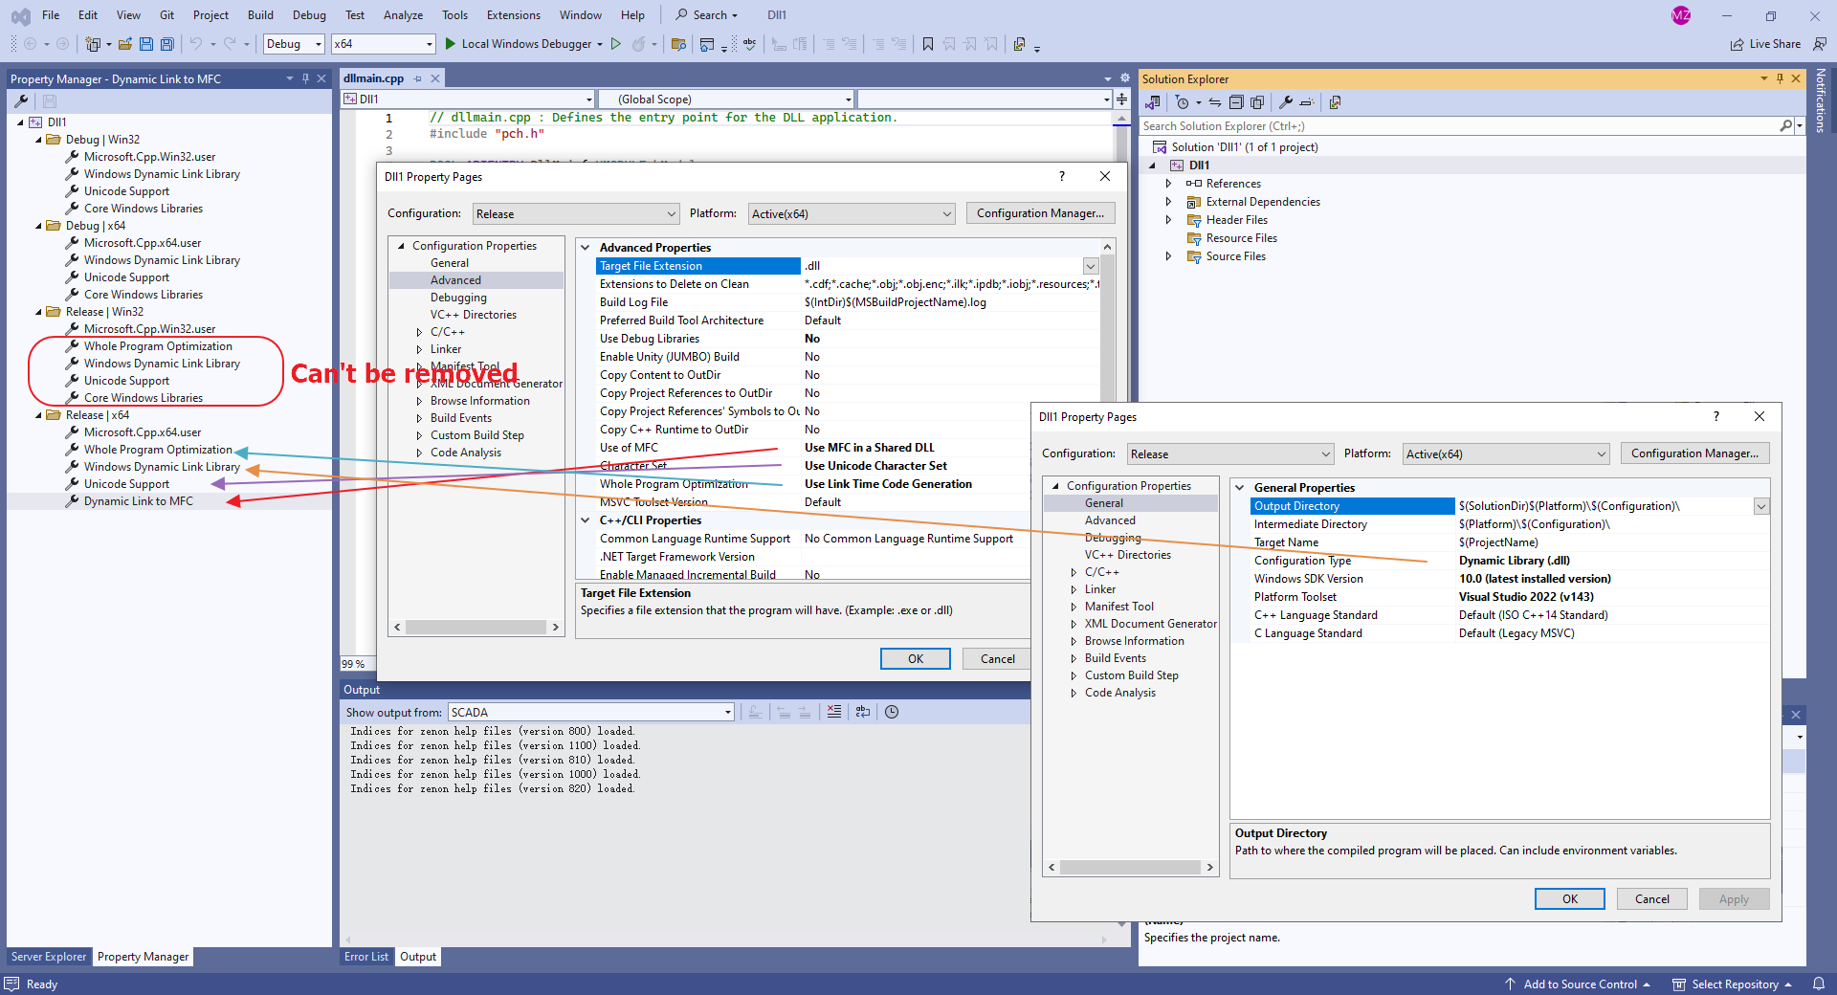Click the horizontal scrollbar in rear dialog tree
Image resolution: width=1837 pixels, height=995 pixels.
click(476, 628)
